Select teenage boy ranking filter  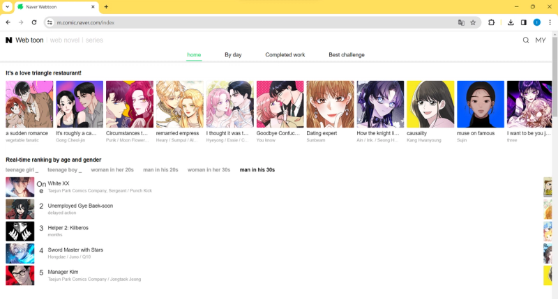[64, 170]
